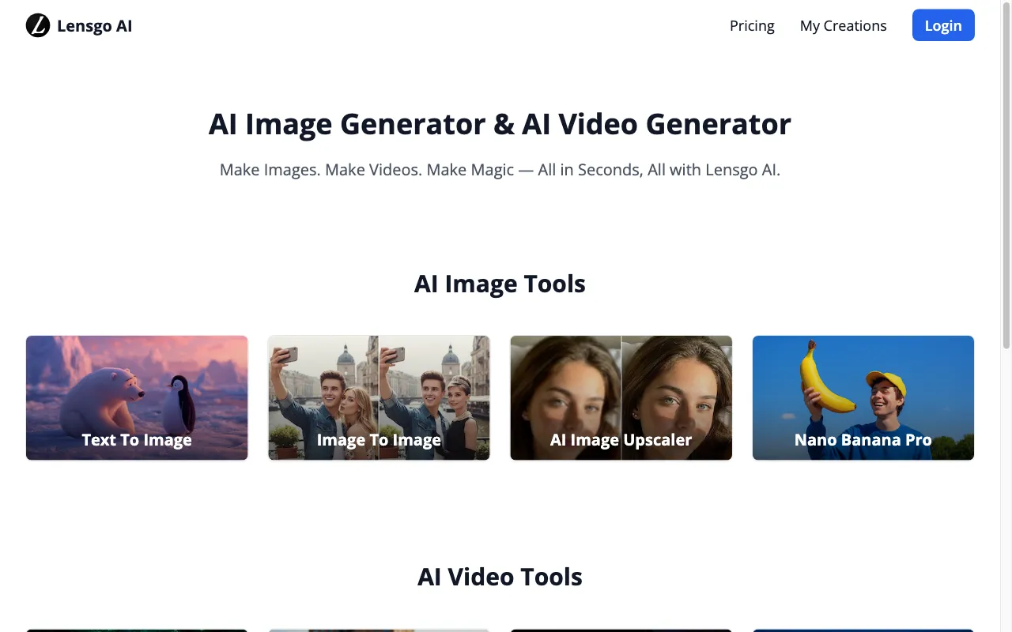Click the main AI Image Generator headline
The image size is (1012, 632).
pyautogui.click(x=500, y=124)
